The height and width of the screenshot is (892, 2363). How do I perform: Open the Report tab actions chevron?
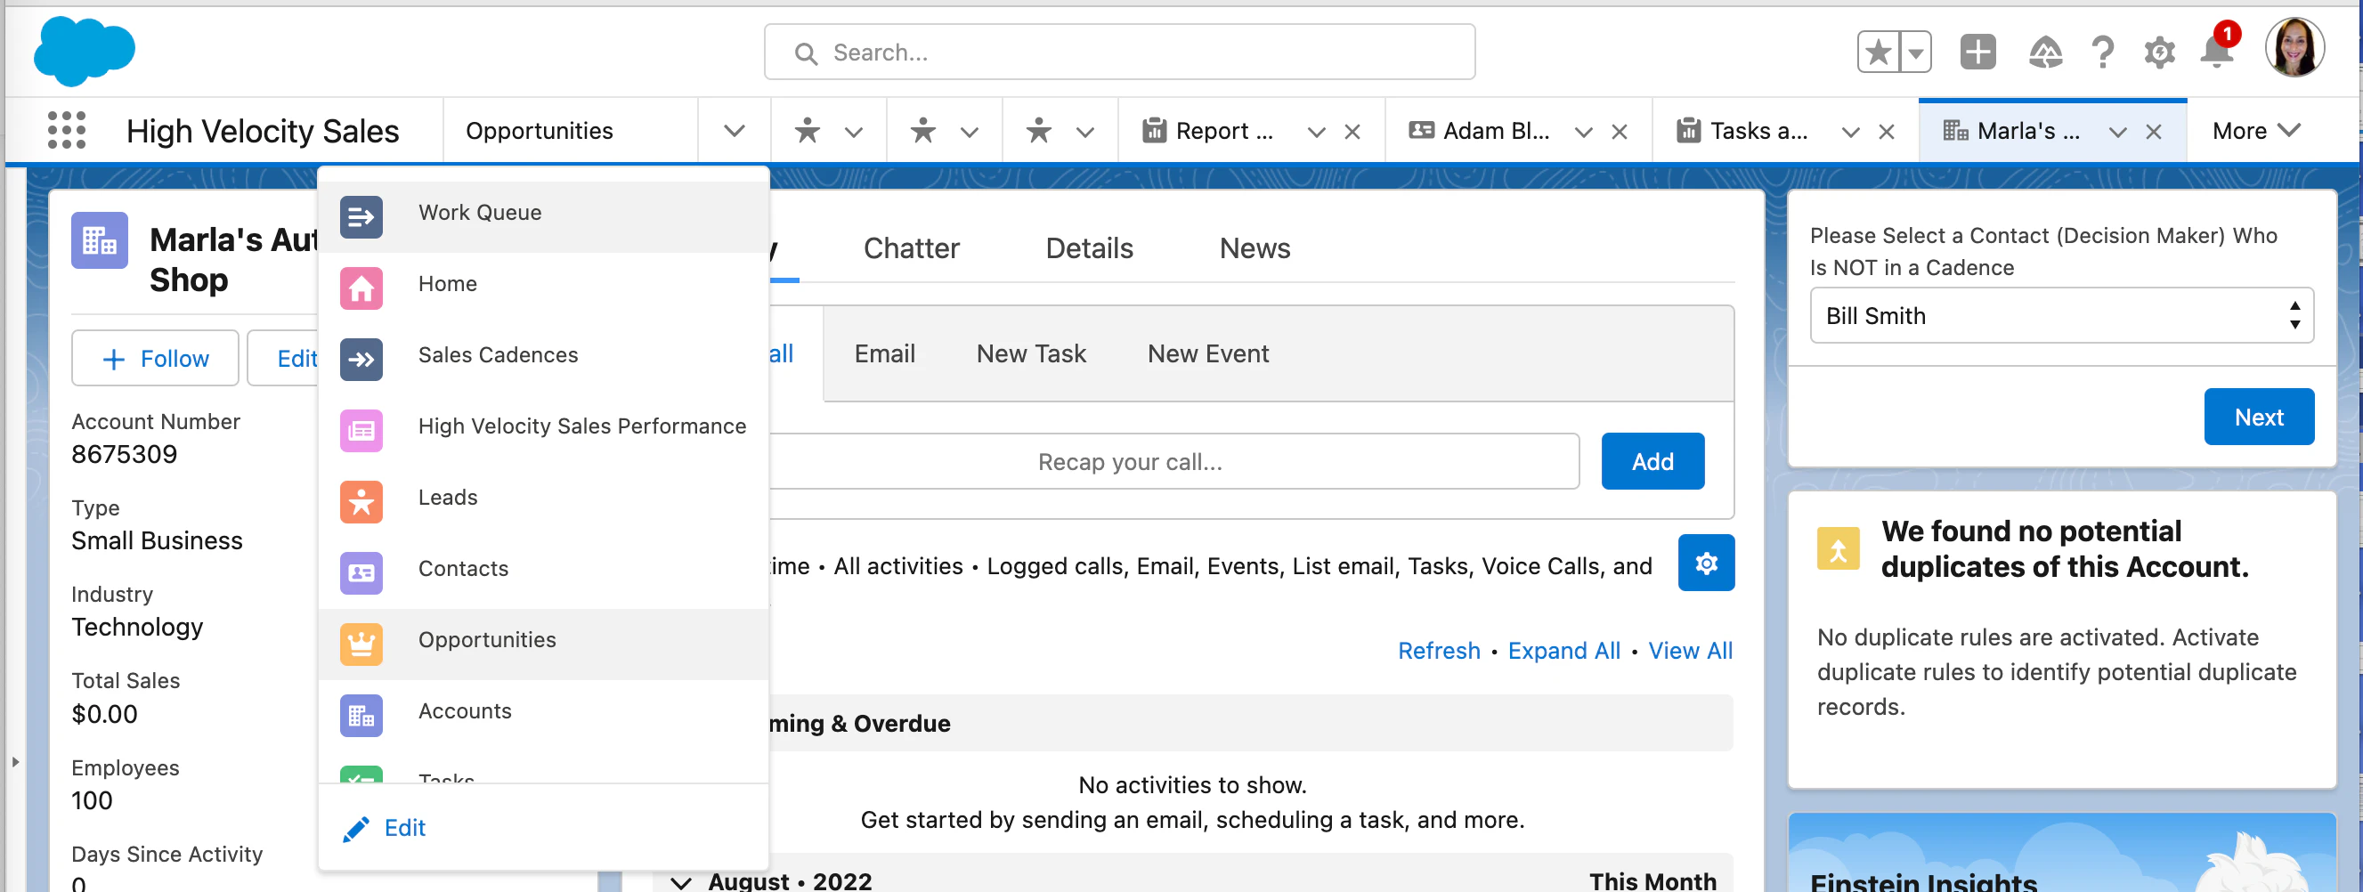[1316, 132]
